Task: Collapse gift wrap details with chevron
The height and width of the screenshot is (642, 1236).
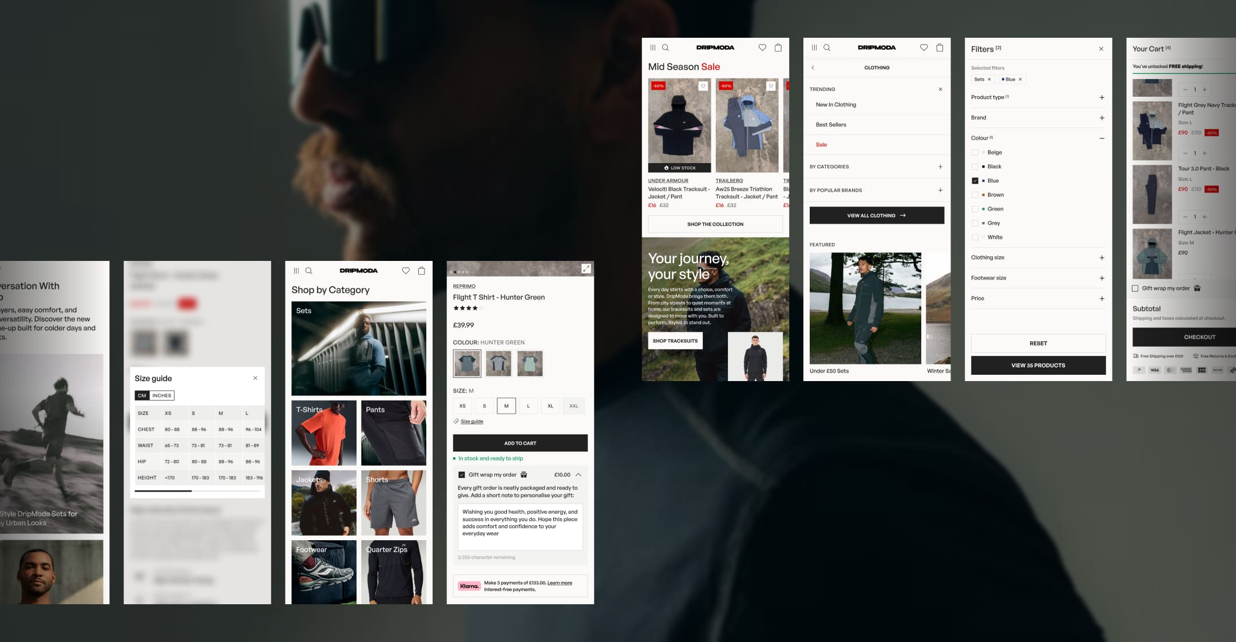Action: click(x=579, y=475)
